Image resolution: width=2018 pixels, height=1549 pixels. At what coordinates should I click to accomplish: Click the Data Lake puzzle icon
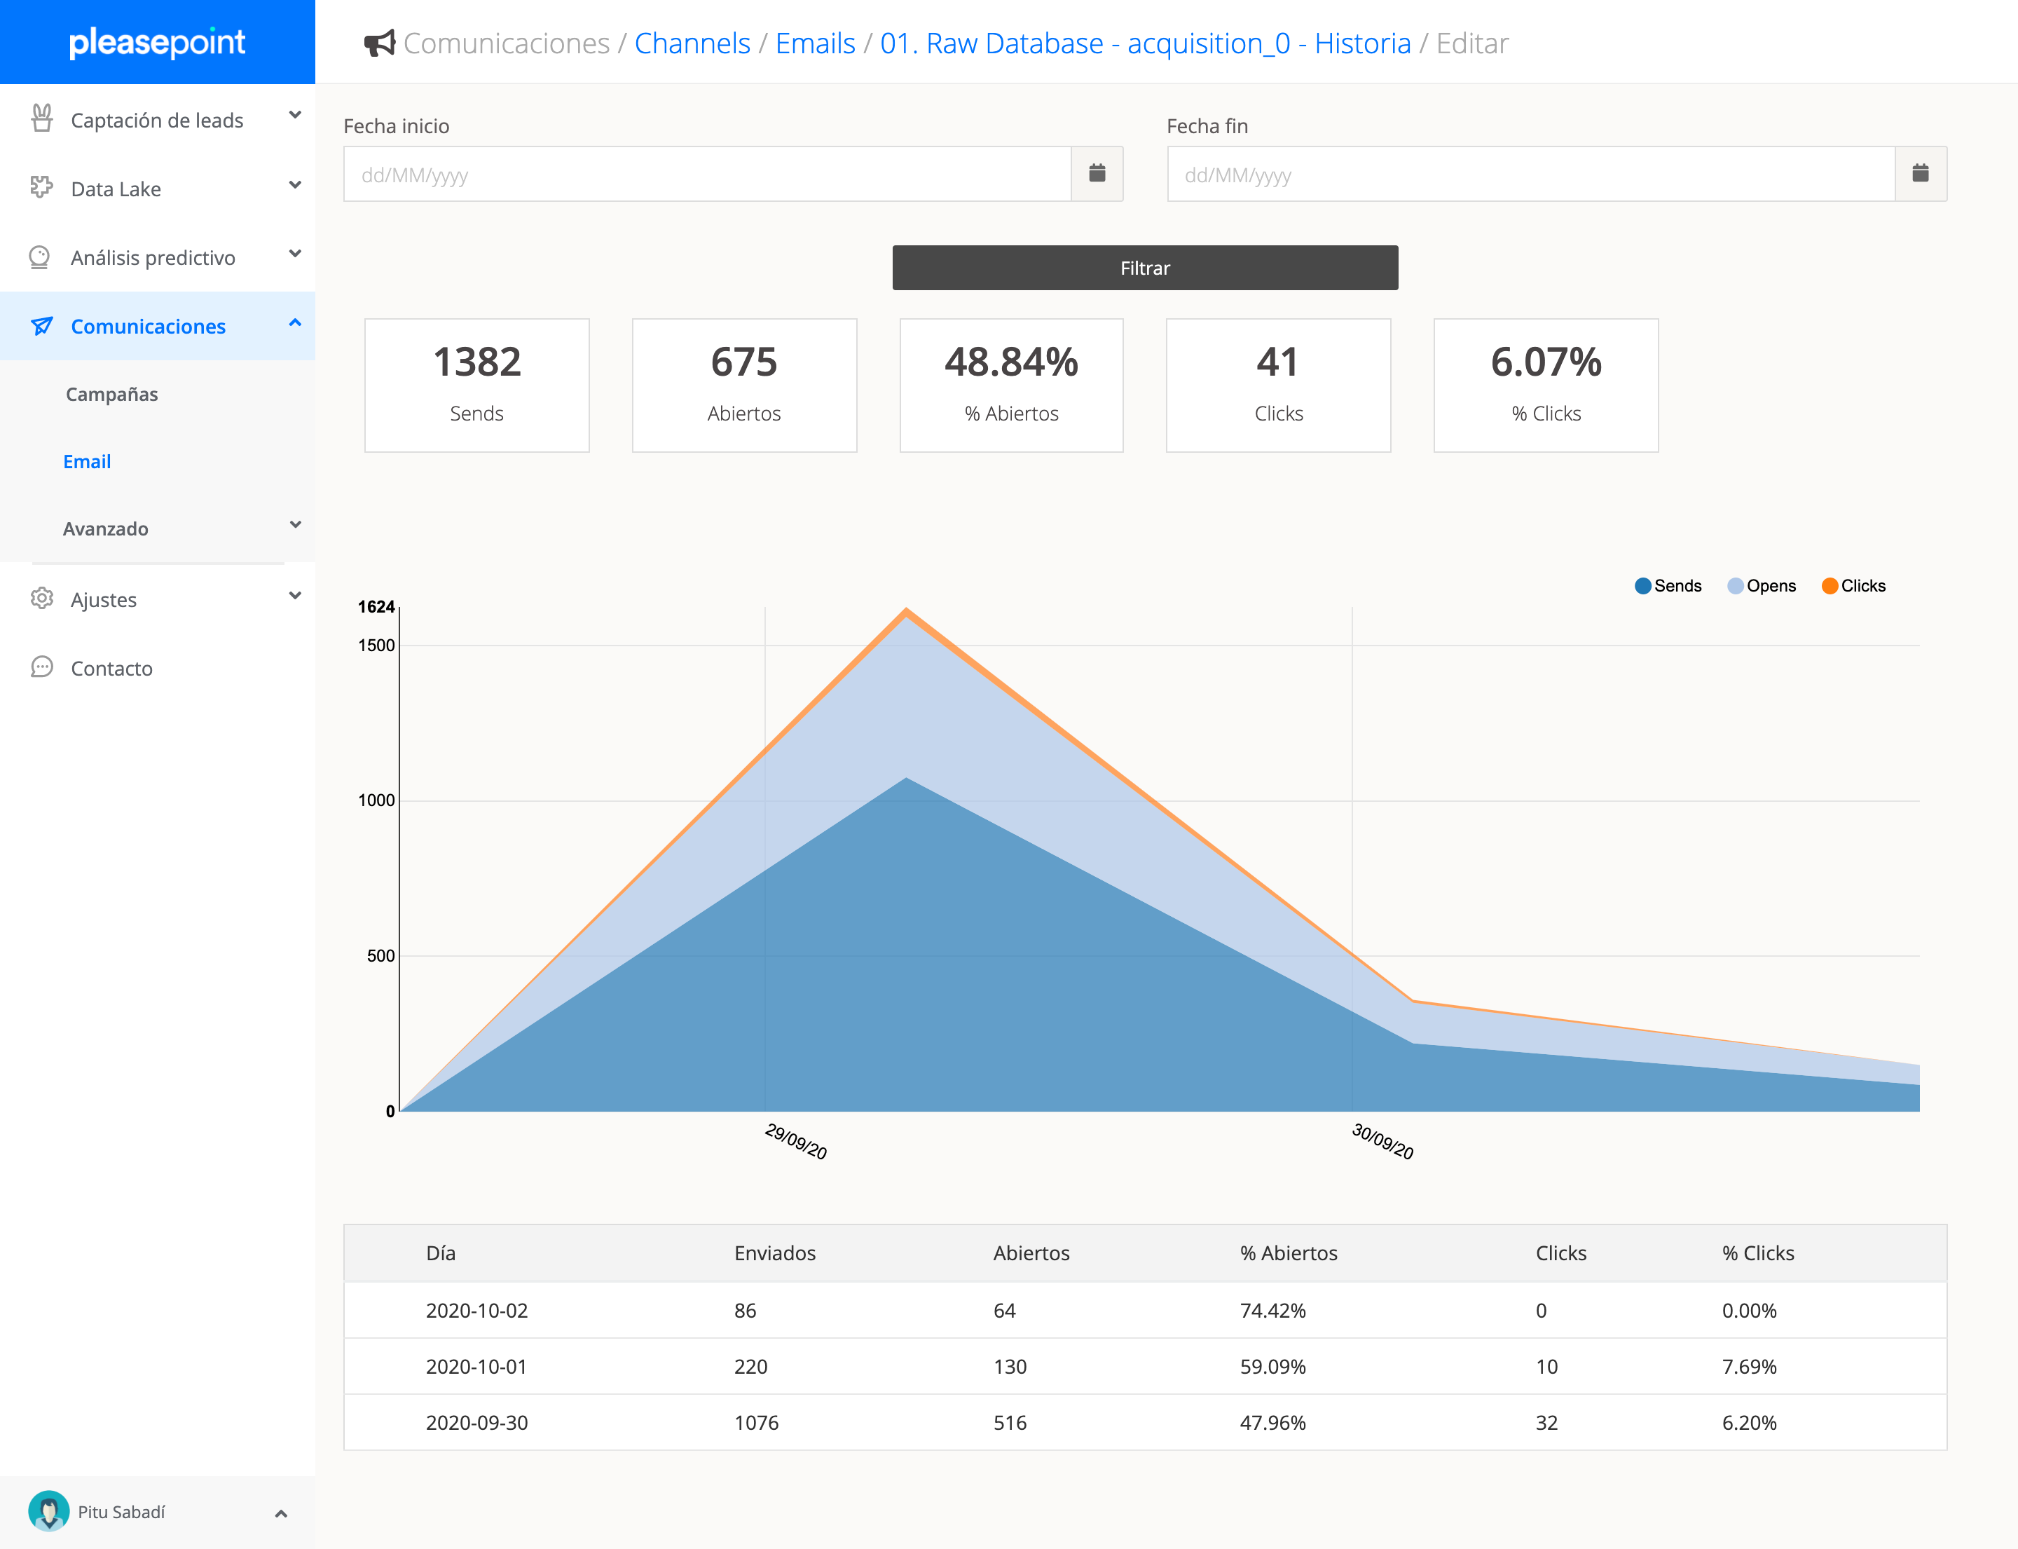pyautogui.click(x=41, y=187)
